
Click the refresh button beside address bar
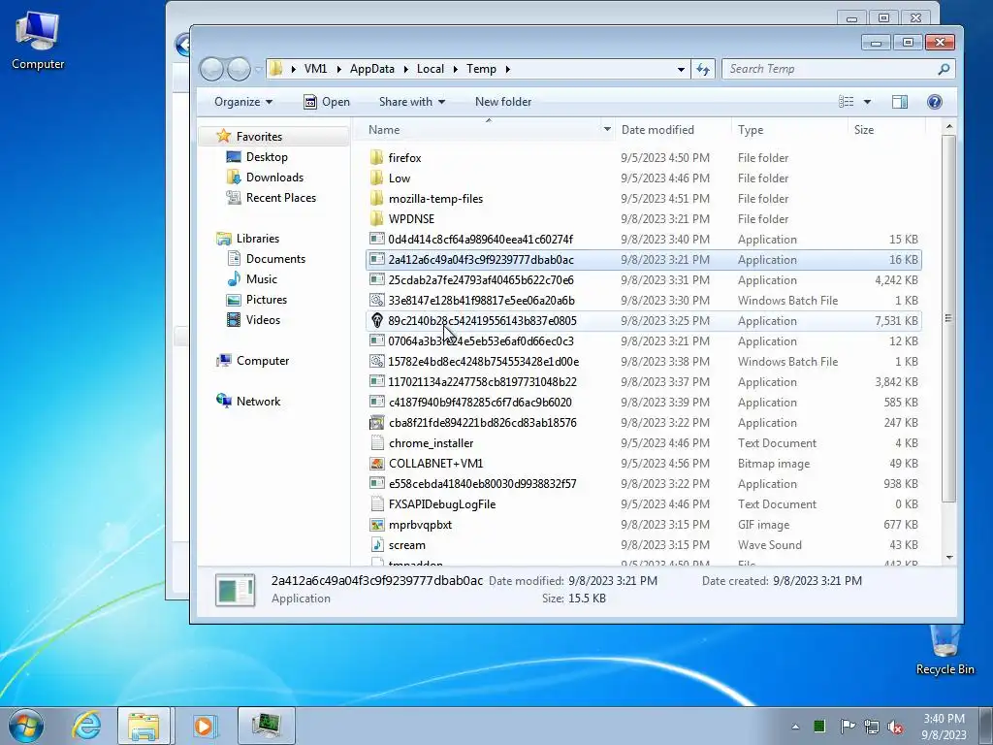coord(703,69)
